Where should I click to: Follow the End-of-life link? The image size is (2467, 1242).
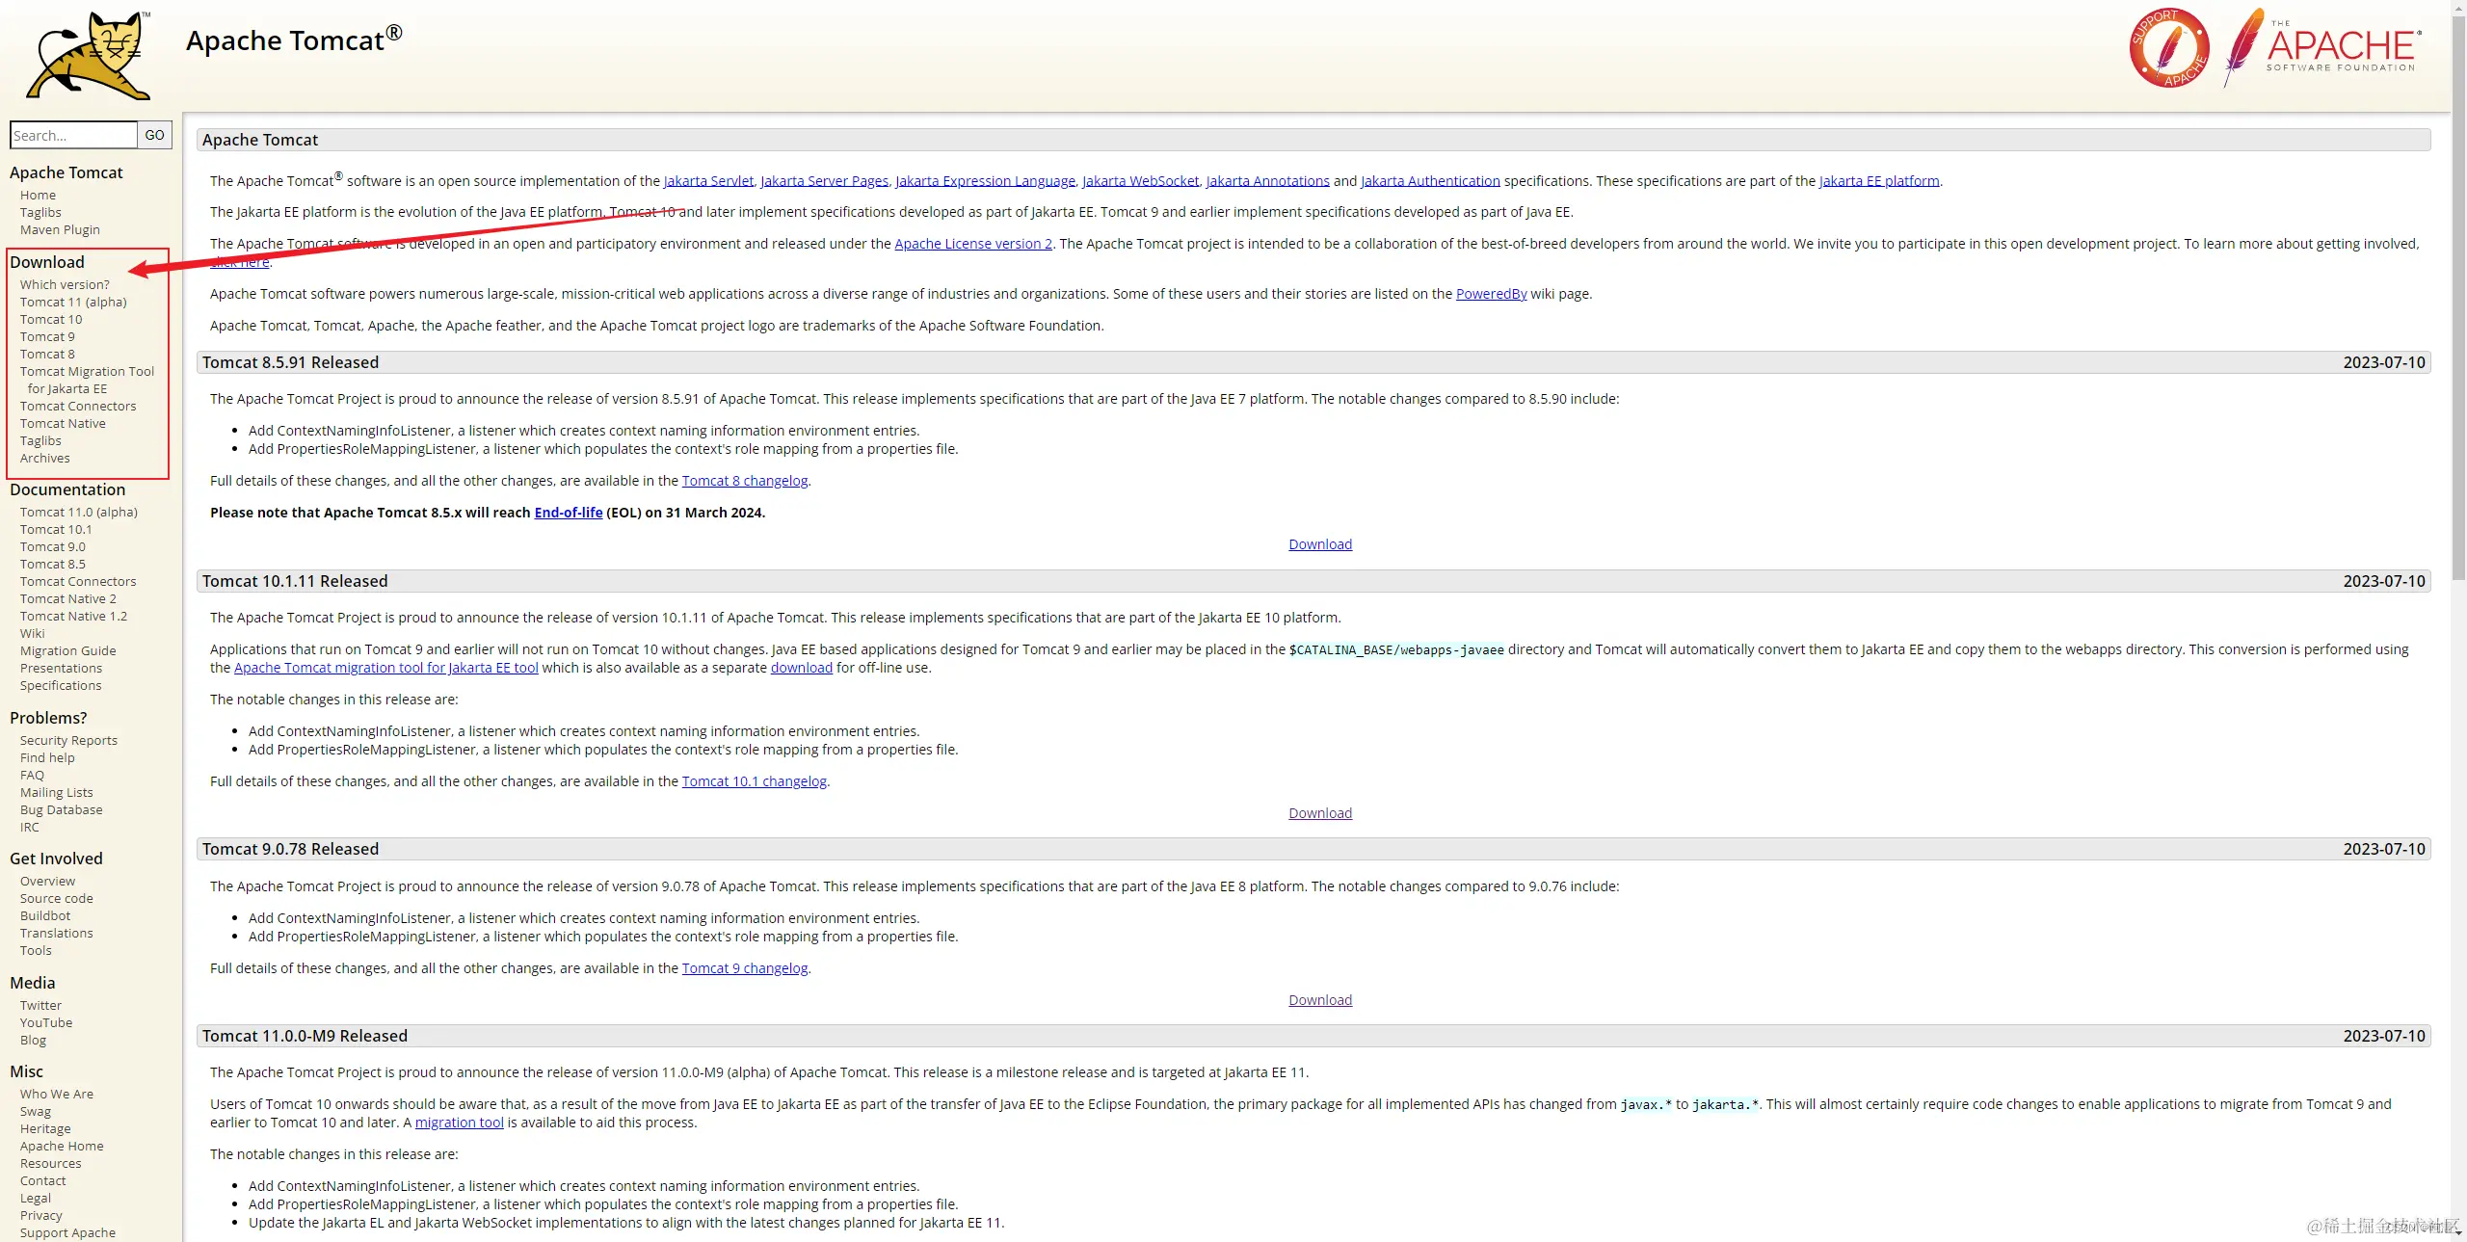click(x=568, y=513)
